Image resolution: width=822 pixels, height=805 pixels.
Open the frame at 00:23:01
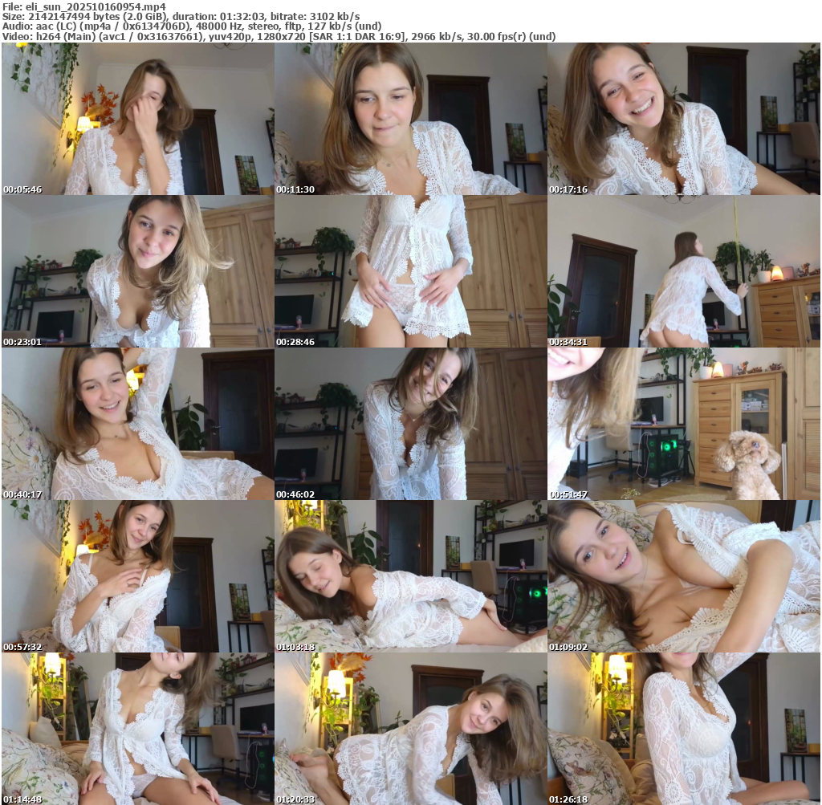pyautogui.click(x=137, y=271)
